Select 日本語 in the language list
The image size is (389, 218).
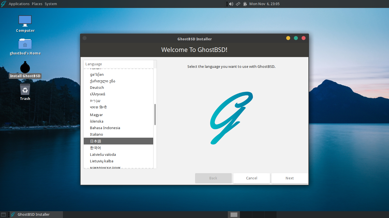tap(118, 141)
